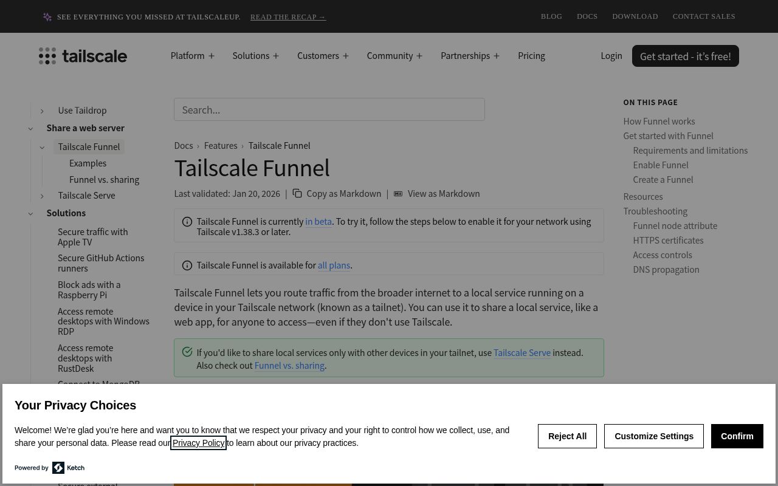
Task: Open Docs in the top bar
Action: 587,16
